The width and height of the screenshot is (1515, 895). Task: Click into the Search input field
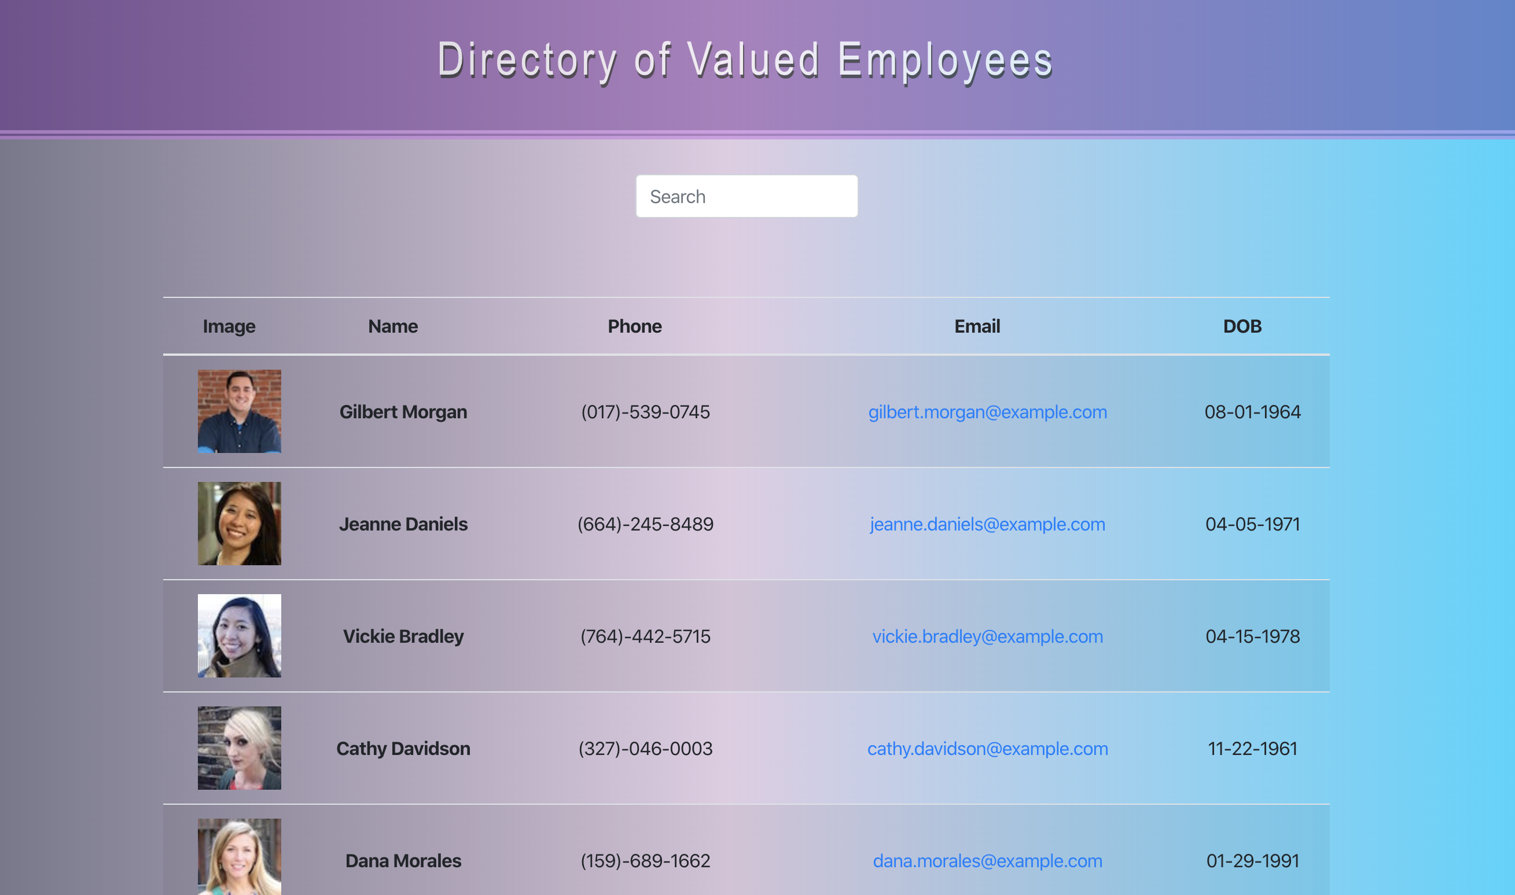[x=747, y=196]
